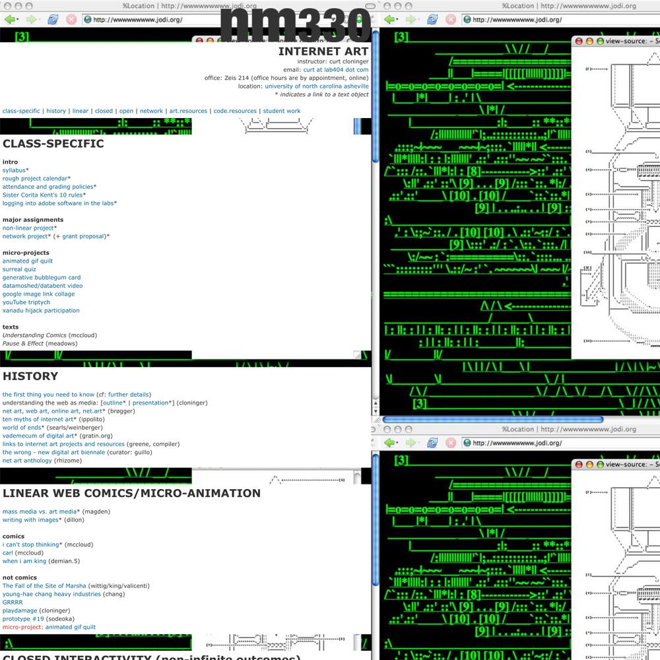
Task: Open vademecum of digital art
Action: pos(40,436)
